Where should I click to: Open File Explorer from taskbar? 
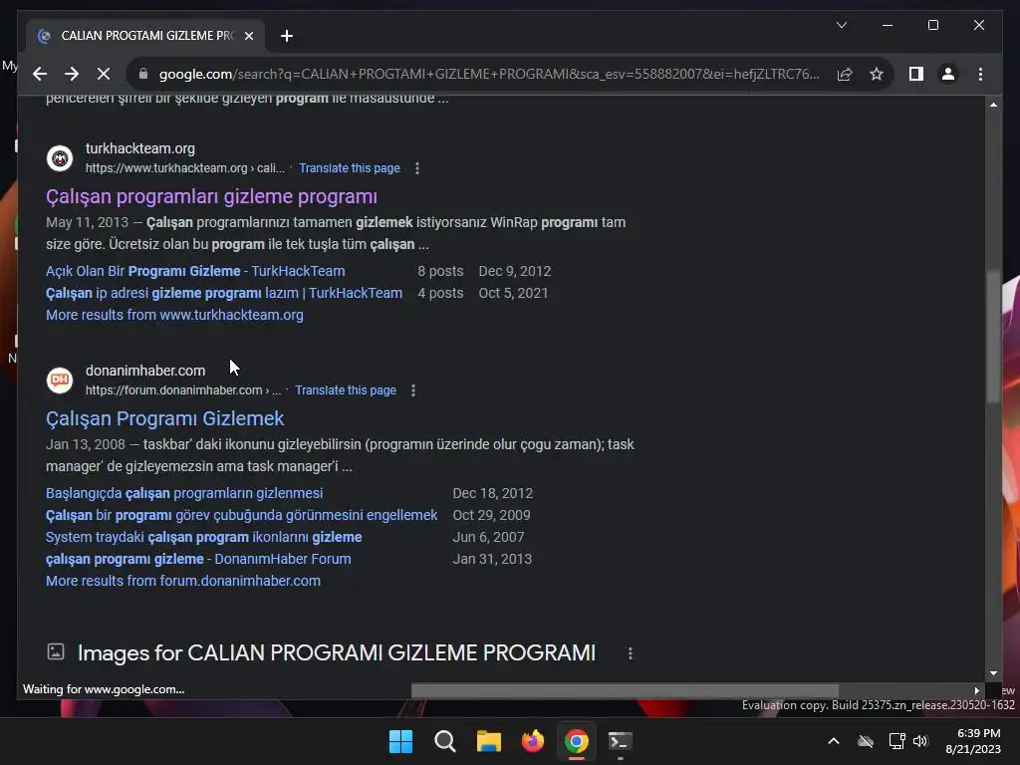tap(488, 741)
